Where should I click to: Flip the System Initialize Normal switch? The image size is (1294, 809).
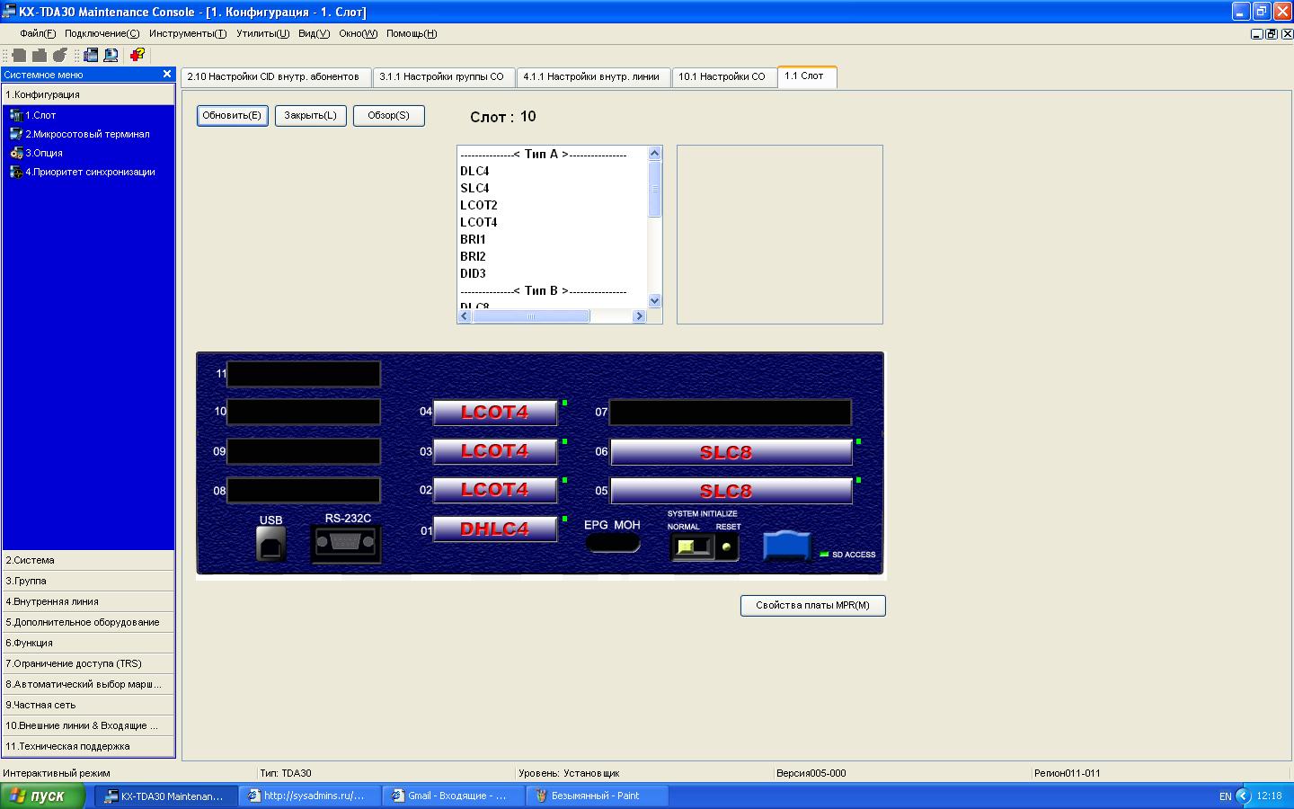[691, 547]
